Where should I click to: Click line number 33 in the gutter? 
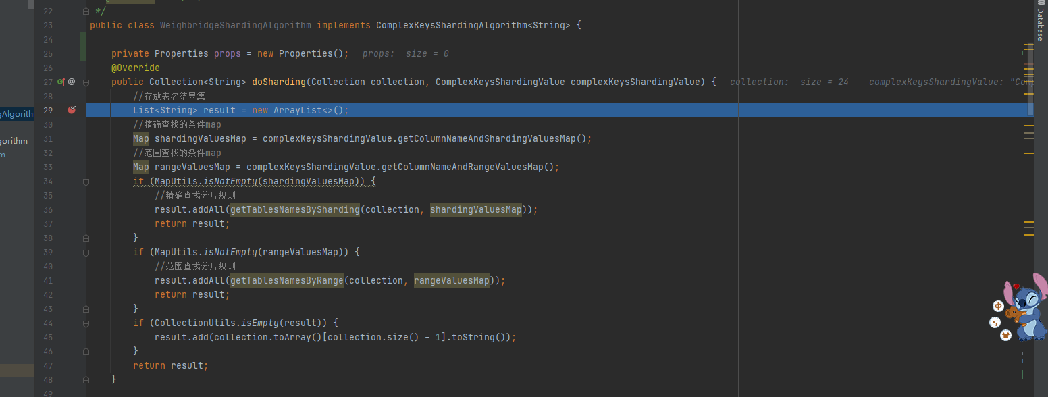coord(47,167)
